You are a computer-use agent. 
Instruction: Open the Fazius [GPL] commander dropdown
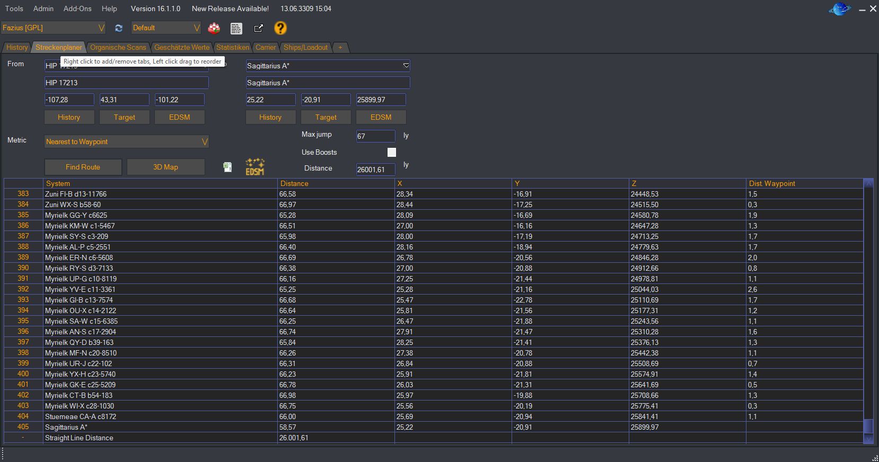click(x=54, y=28)
